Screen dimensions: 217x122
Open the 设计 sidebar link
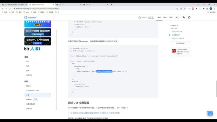pos(28,62)
